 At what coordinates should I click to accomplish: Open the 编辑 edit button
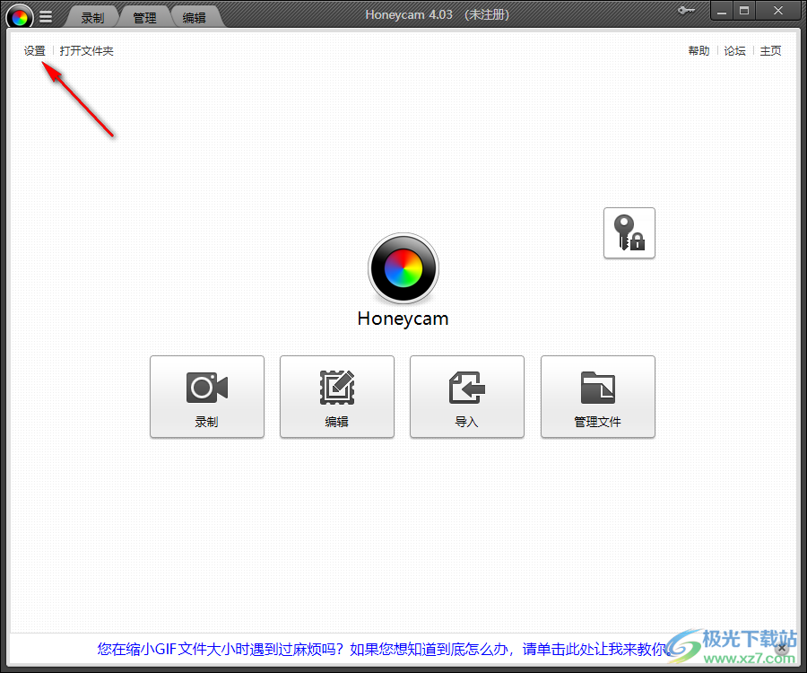pos(337,397)
